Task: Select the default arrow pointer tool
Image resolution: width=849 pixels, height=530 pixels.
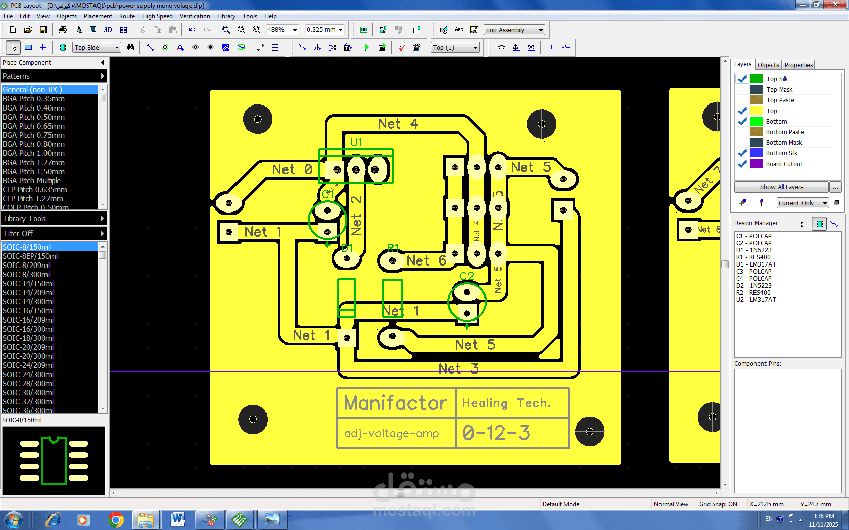Action: tap(14, 47)
